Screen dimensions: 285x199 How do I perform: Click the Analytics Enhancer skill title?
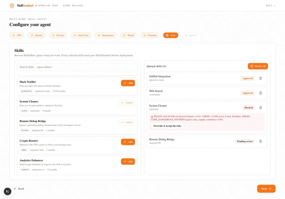click(31, 160)
